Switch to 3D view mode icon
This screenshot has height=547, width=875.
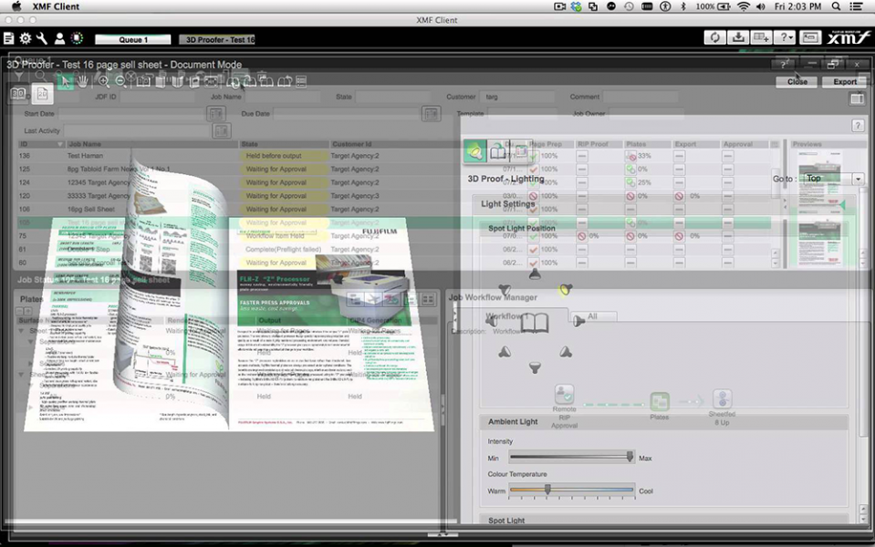pos(18,93)
